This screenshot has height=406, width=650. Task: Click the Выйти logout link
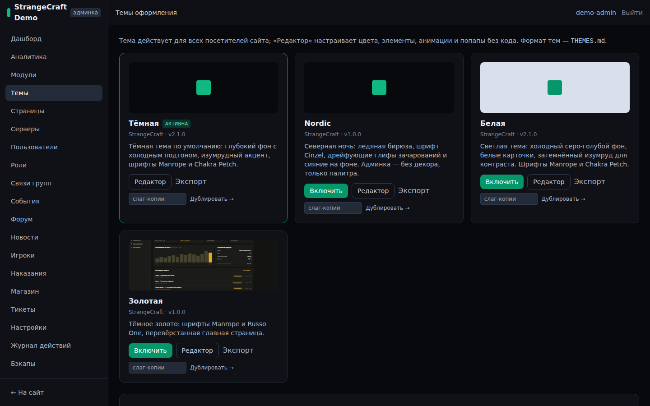[632, 13]
